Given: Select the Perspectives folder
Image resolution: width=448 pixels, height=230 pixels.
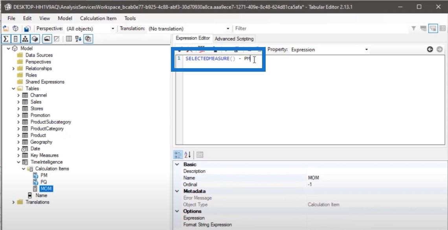Looking at the screenshot, I should [x=38, y=62].
